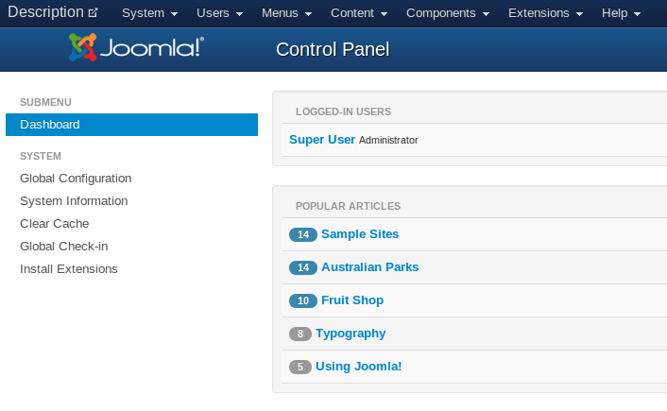Click the Joomla! logo

(x=136, y=47)
